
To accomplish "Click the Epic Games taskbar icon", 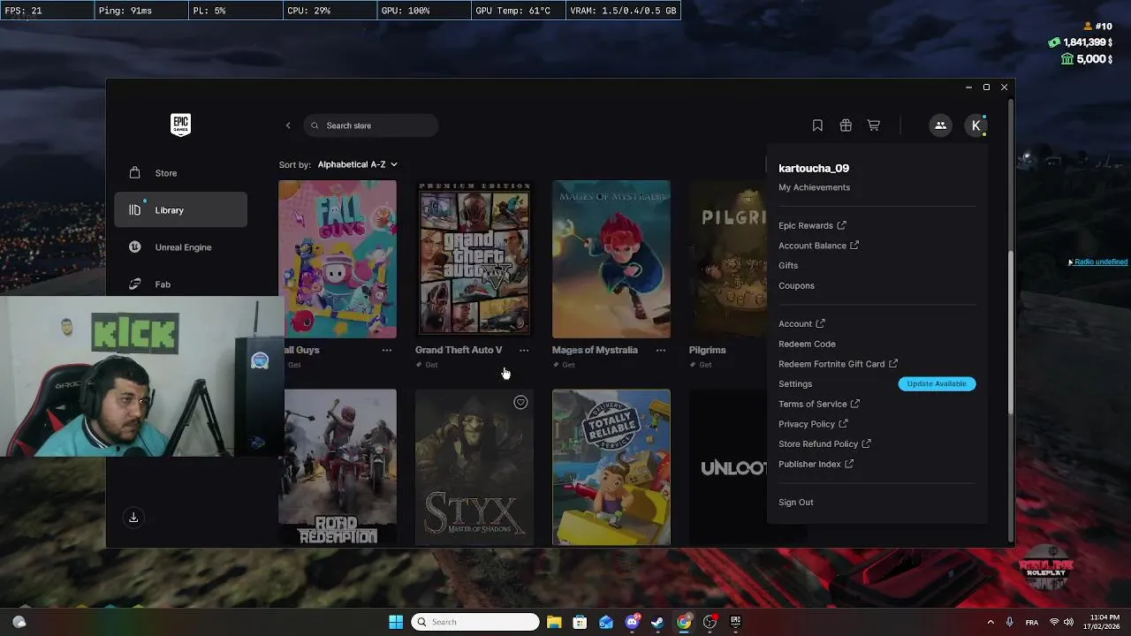I will pyautogui.click(x=735, y=622).
